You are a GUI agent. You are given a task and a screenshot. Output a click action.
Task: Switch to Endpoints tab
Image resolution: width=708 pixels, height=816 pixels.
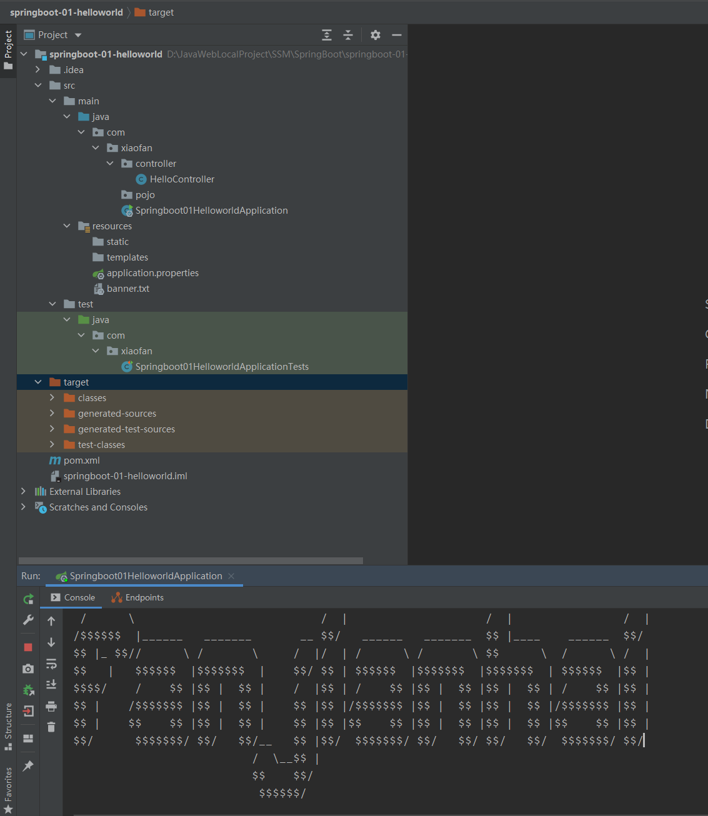coord(137,597)
